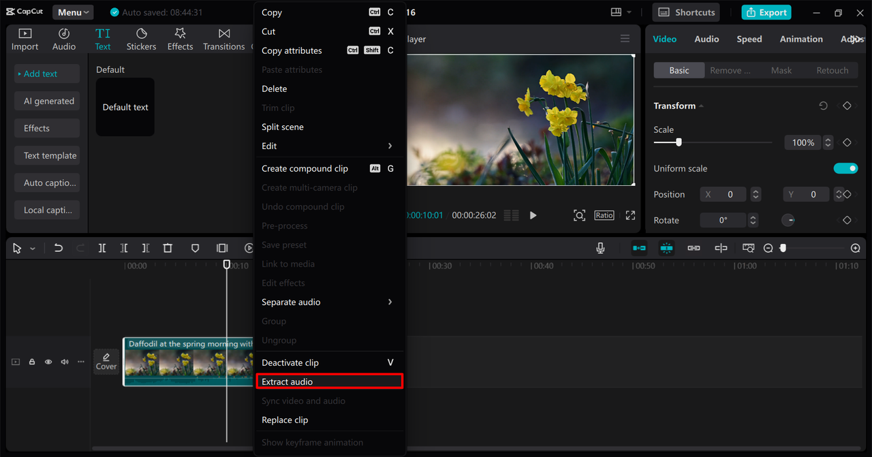Click the timeline zoom-in magnifier icon
This screenshot has height=457, width=872.
856,249
